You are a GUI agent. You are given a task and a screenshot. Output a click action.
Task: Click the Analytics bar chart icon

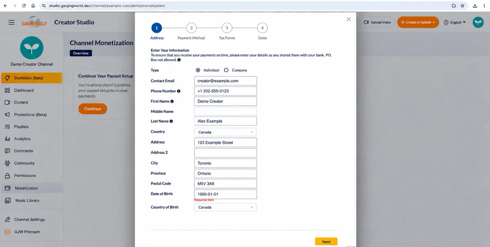tap(7, 139)
